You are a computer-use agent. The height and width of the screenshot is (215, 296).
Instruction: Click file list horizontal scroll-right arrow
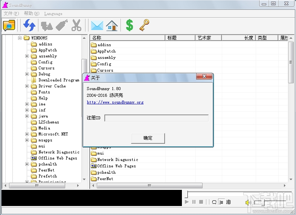(285, 186)
